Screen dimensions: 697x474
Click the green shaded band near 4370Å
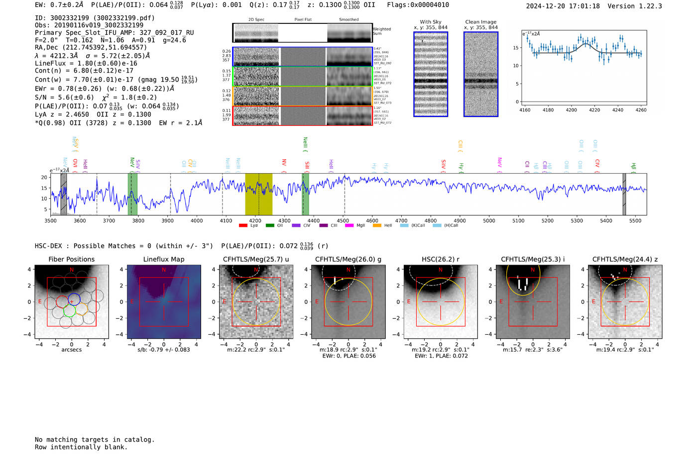point(306,194)
